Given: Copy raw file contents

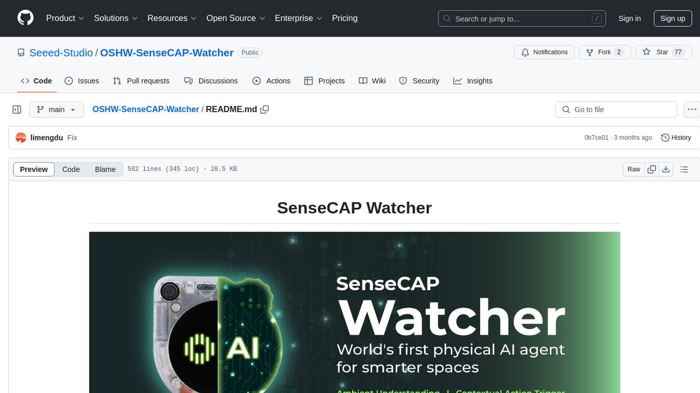Looking at the screenshot, I should tap(652, 169).
